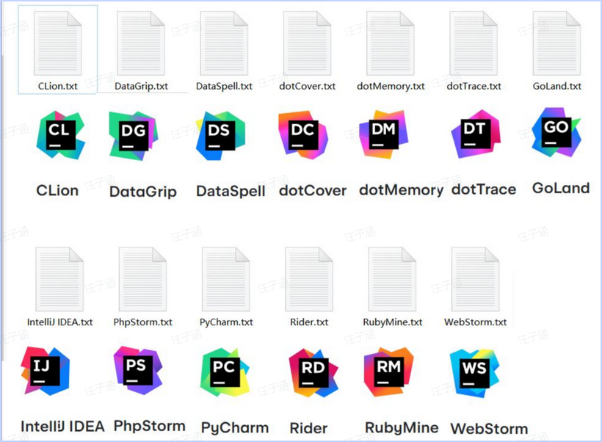
Task: Select the DataSpell.txt file icon
Action: click(224, 43)
